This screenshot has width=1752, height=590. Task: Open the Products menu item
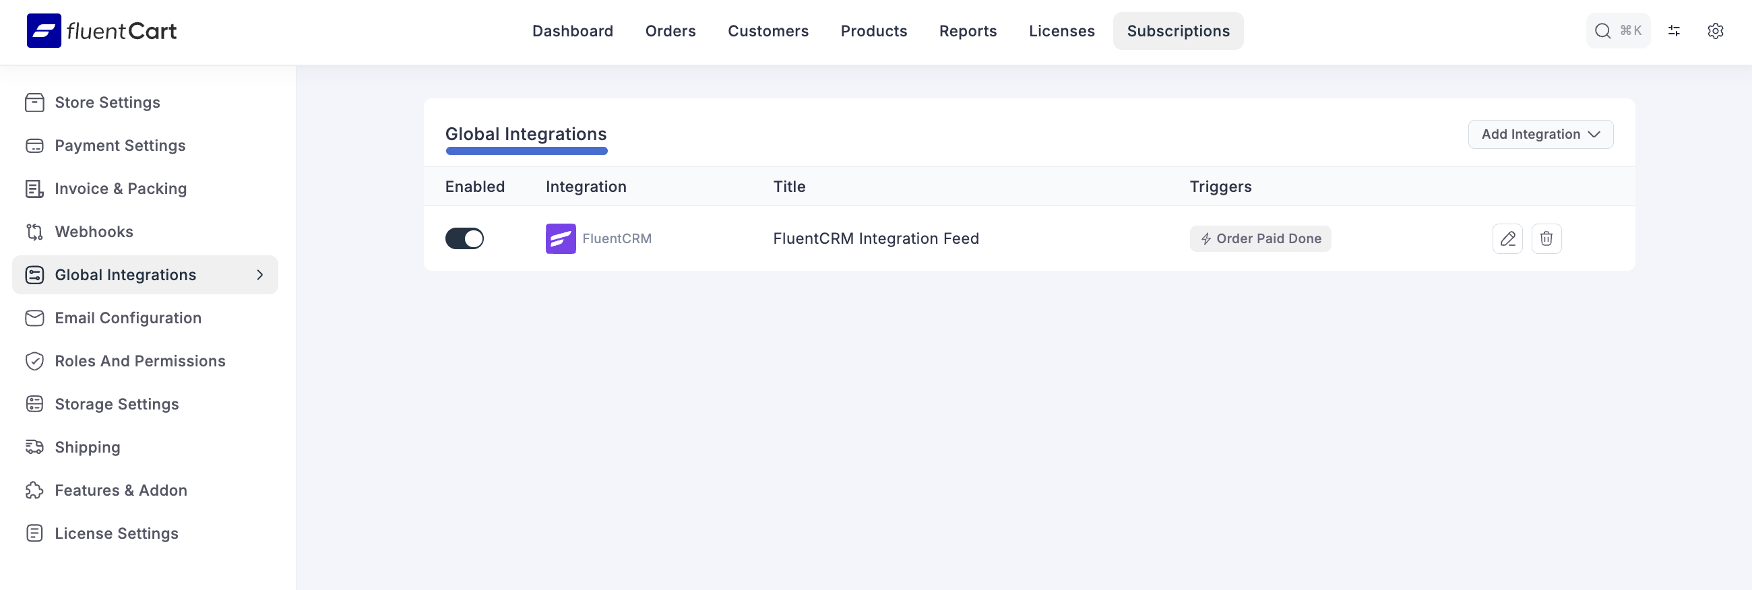[x=873, y=31]
